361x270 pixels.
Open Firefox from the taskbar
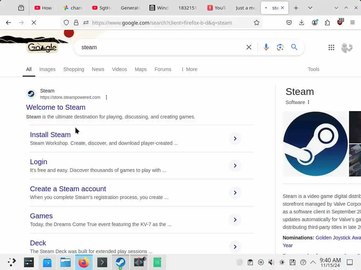84,262
